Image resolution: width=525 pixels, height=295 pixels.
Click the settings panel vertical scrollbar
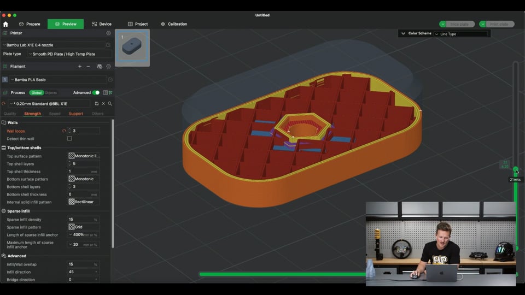click(x=113, y=184)
